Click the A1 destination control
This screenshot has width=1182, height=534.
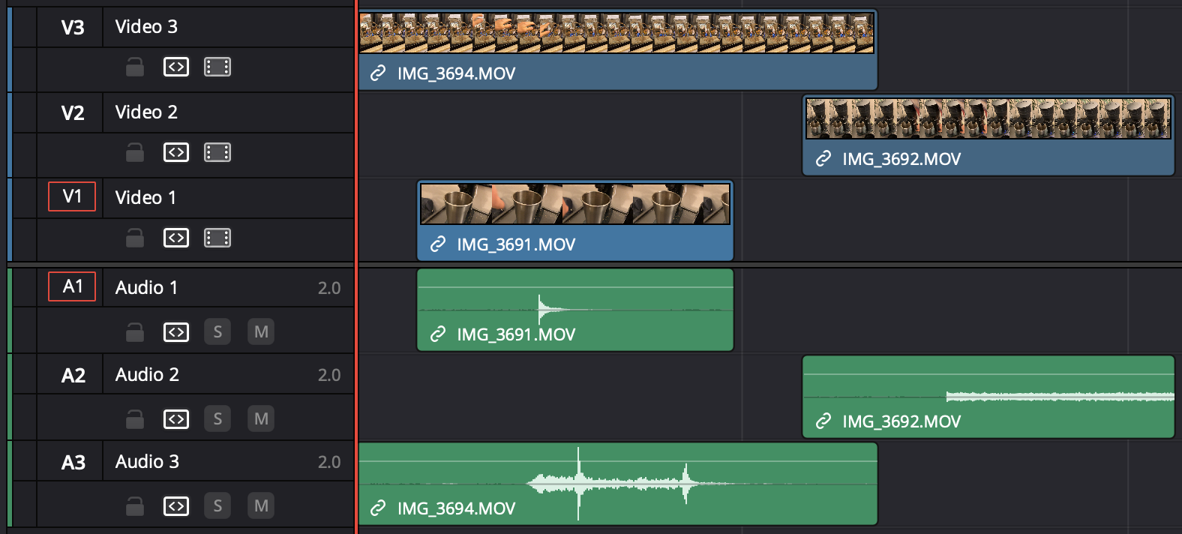72,286
